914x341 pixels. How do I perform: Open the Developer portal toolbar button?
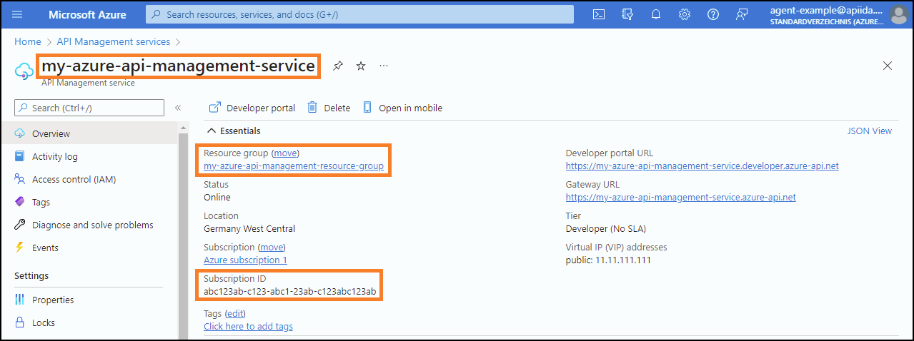pyautogui.click(x=252, y=108)
